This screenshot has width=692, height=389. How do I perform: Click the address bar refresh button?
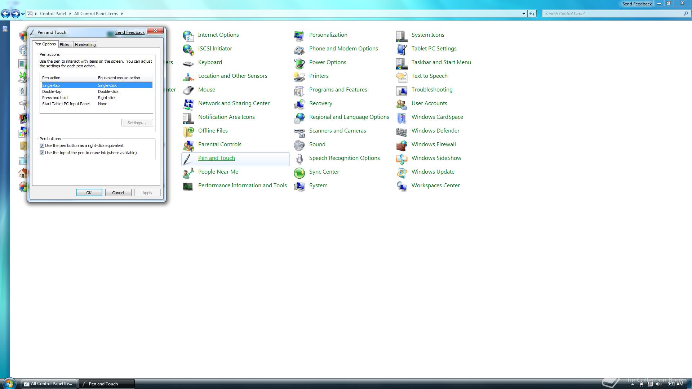click(532, 14)
